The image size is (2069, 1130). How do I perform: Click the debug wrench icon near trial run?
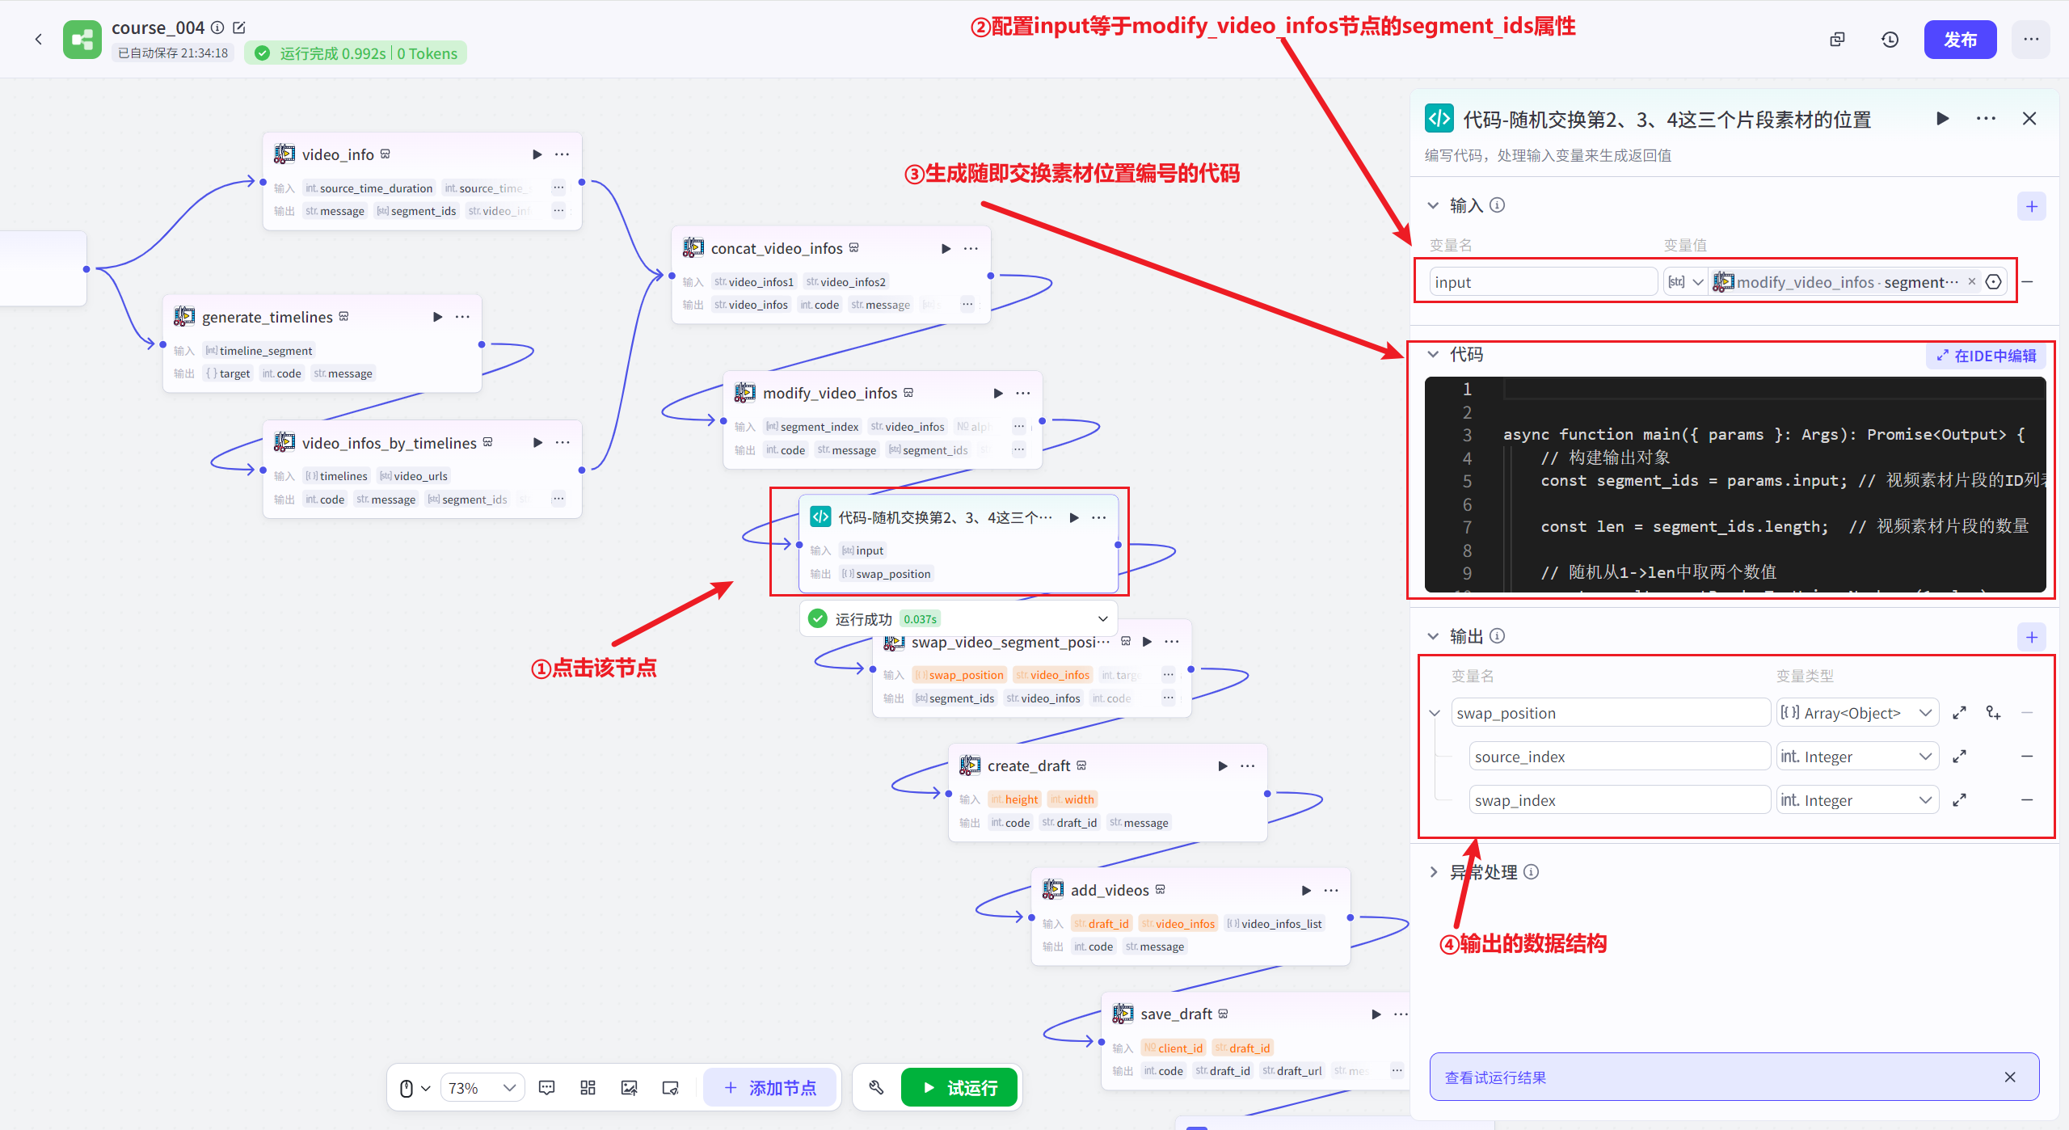tap(876, 1088)
